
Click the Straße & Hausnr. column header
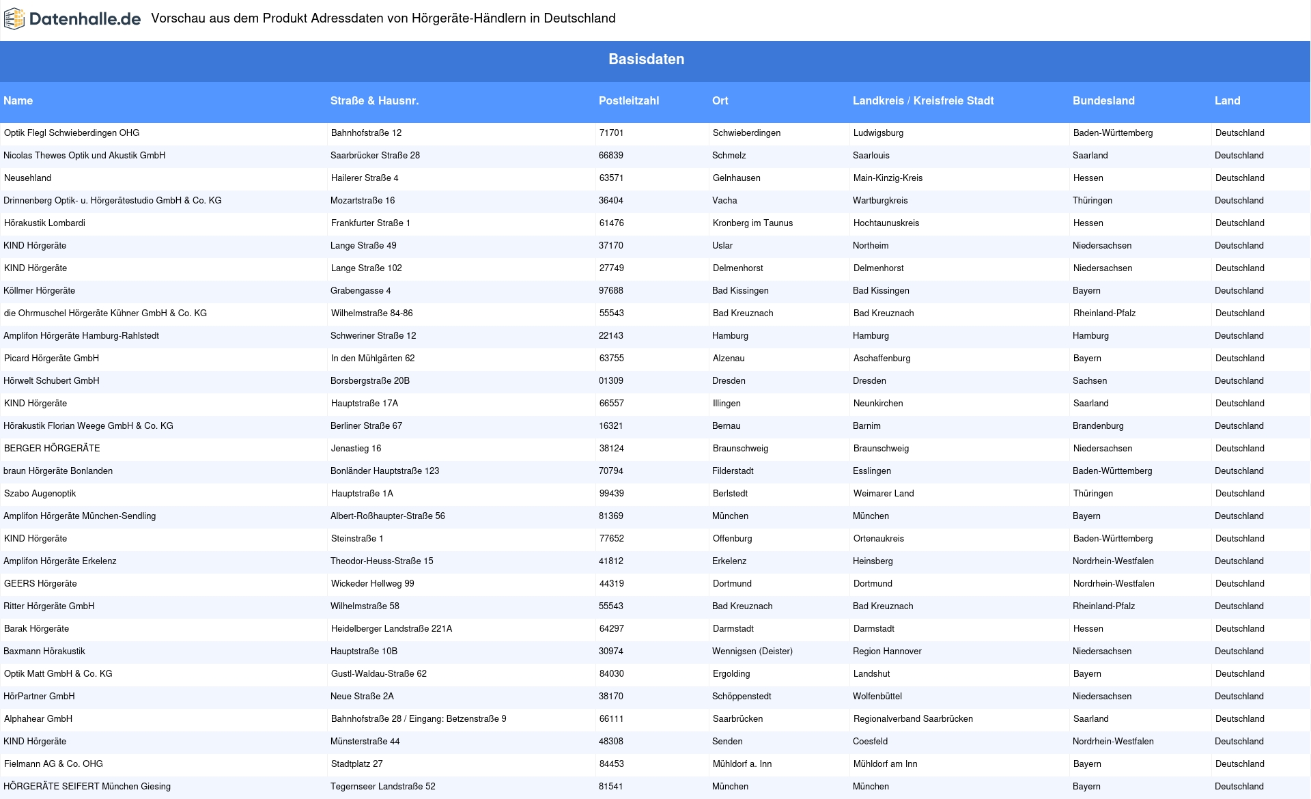click(x=375, y=100)
